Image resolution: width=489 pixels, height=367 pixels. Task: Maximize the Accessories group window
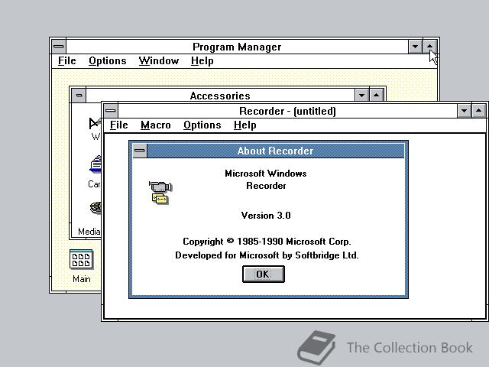pos(377,95)
